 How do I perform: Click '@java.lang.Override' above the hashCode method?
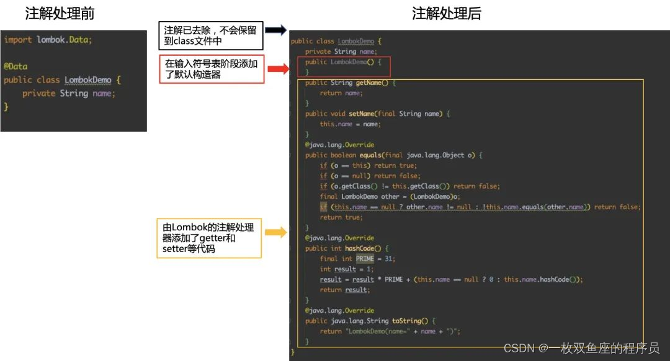[340, 238]
